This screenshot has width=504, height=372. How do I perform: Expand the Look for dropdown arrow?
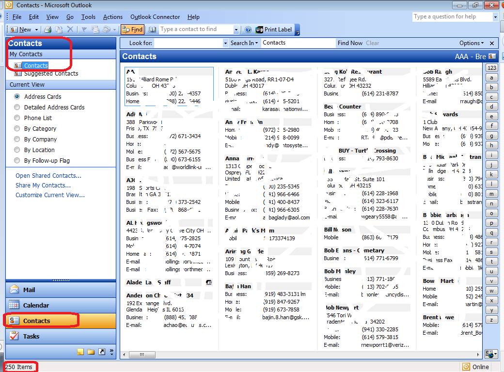(x=225, y=43)
